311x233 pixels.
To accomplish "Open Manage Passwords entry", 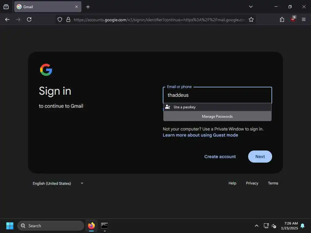I will tap(217, 116).
